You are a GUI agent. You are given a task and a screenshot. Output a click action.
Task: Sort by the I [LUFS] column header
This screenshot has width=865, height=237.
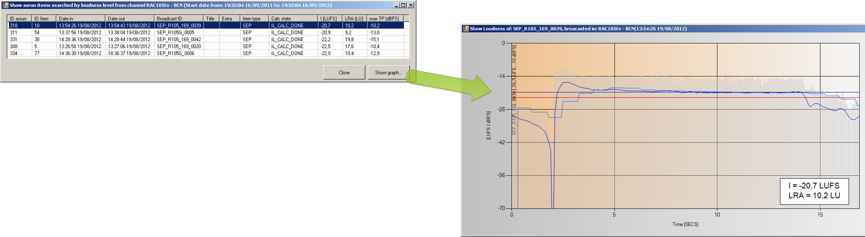(x=329, y=18)
